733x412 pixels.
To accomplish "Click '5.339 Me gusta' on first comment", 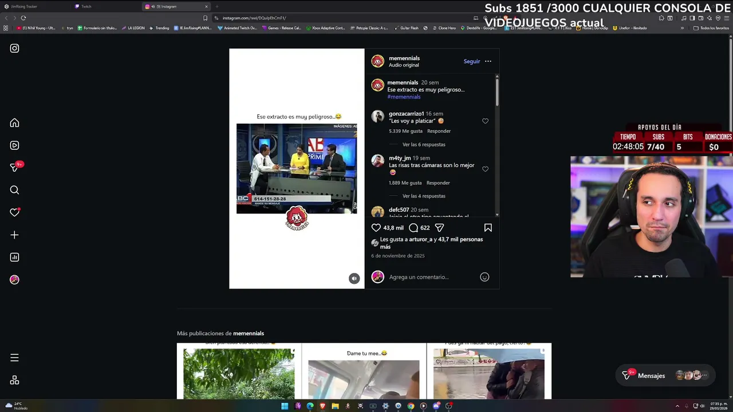I will pos(405,131).
